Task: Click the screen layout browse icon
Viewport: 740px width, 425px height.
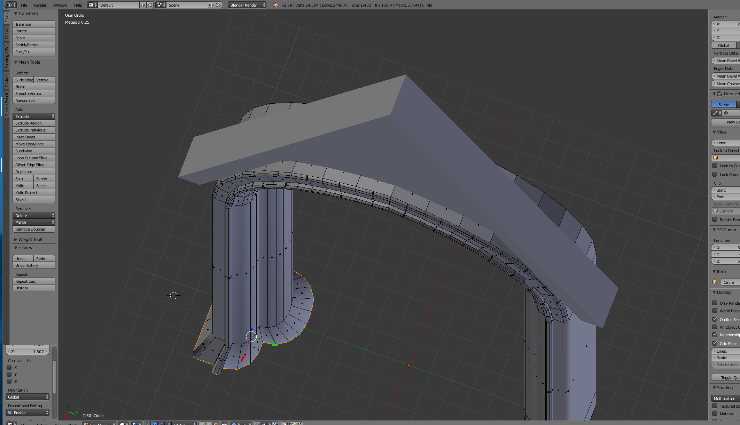Action: (92, 5)
